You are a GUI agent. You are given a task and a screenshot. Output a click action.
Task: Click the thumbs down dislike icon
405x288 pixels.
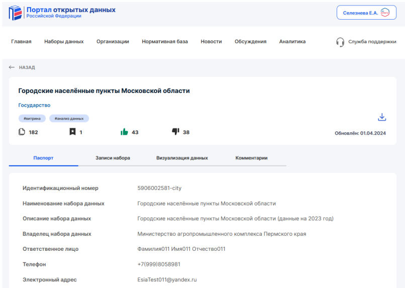[x=175, y=132]
